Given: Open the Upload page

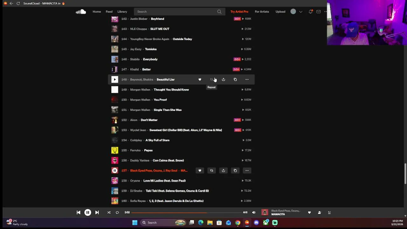Looking at the screenshot, I should tap(280, 12).
